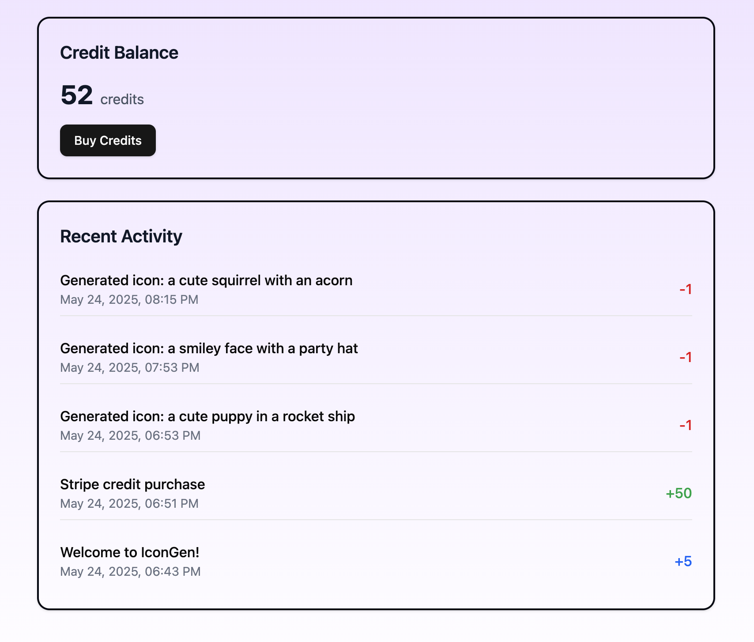This screenshot has width=754, height=642.
Task: Click the gray "credits" unit label
Action: pos(122,99)
